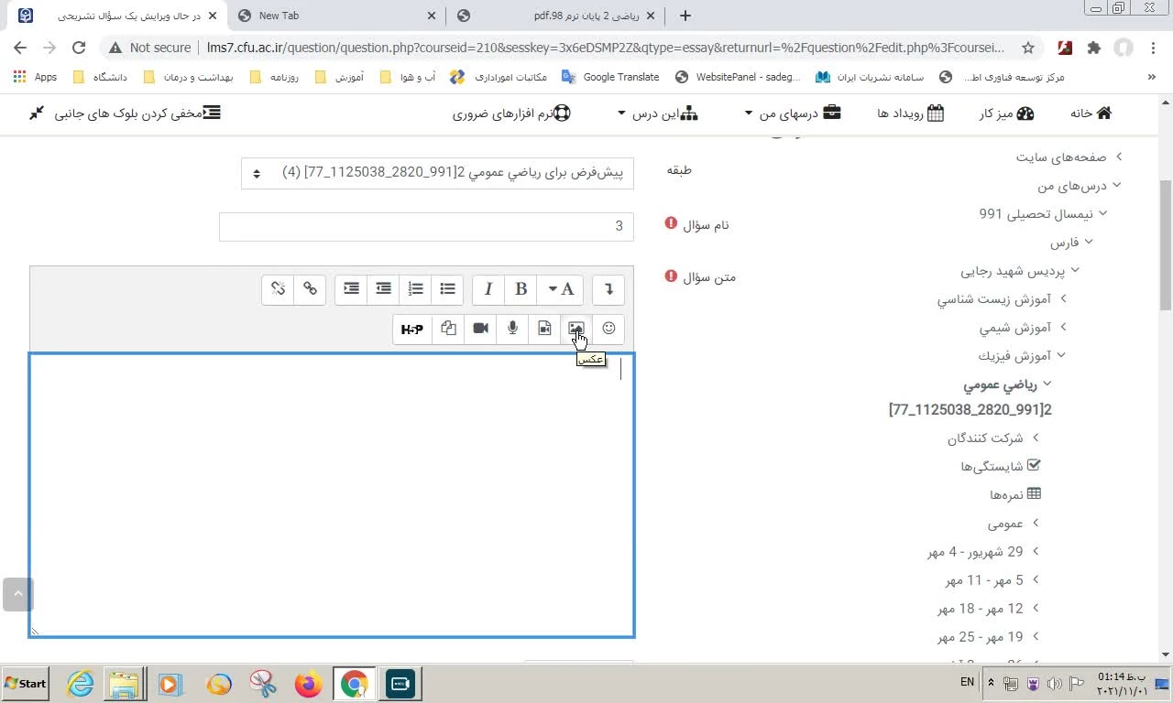The width and height of the screenshot is (1173, 703).
Task: Click the record audio microphone icon
Action: (x=512, y=329)
